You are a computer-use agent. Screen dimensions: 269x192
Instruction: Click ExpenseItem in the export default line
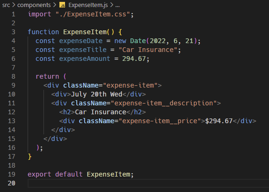[109, 174]
